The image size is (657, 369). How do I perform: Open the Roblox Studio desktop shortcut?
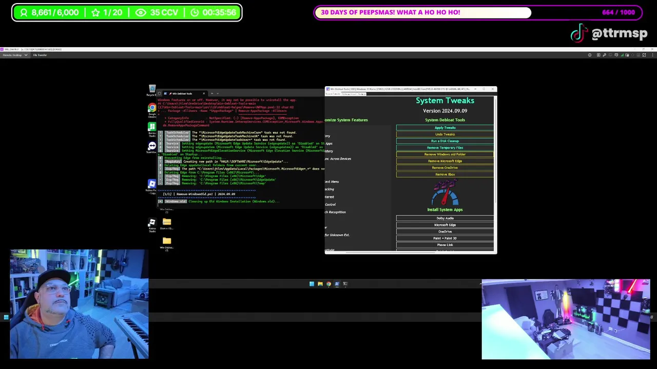click(x=152, y=225)
